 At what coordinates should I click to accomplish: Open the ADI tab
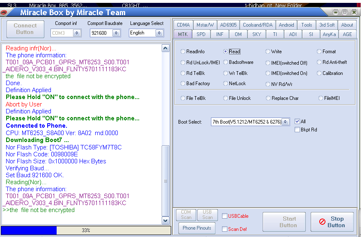(x=293, y=34)
